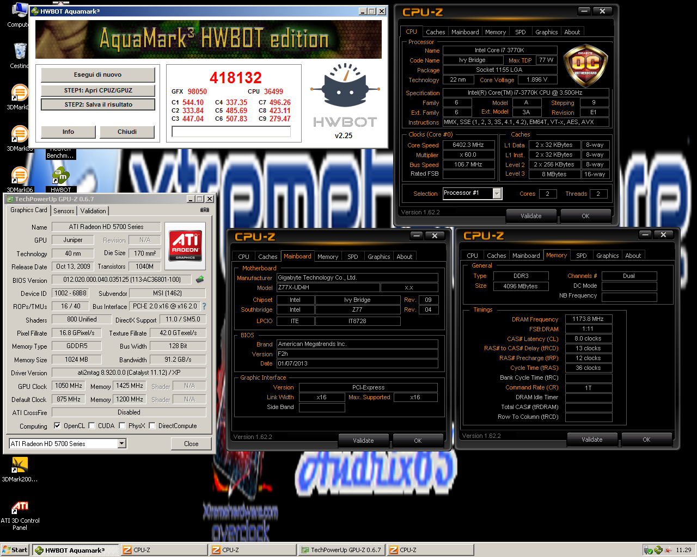Click the GPU Clock value 1050 MHz
This screenshot has width=697, height=557.
click(x=69, y=386)
